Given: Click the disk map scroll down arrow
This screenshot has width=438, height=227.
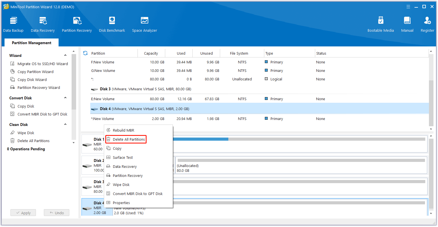Looking at the screenshot, I should click(431, 213).
